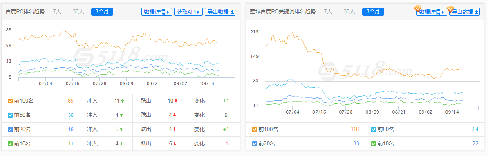Screen dimensions: 488x156
Task: Click download icon in left 导出数据 button
Action: (232, 12)
